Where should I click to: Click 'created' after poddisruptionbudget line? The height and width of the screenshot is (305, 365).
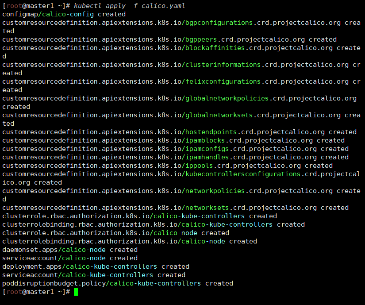click(x=219, y=283)
